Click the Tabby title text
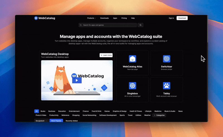 point(166,93)
